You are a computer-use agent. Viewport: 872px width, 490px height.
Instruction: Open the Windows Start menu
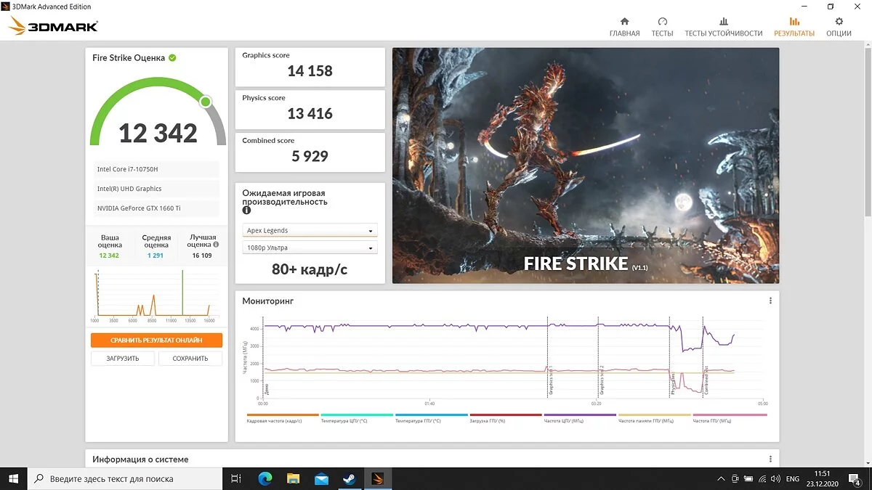[x=13, y=478]
